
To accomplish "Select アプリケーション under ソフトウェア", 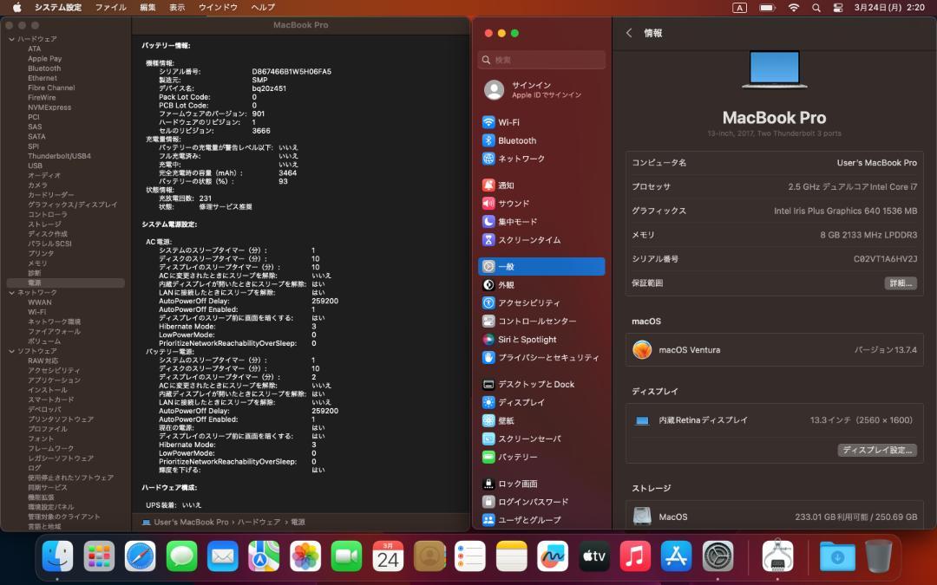I will click(x=54, y=380).
